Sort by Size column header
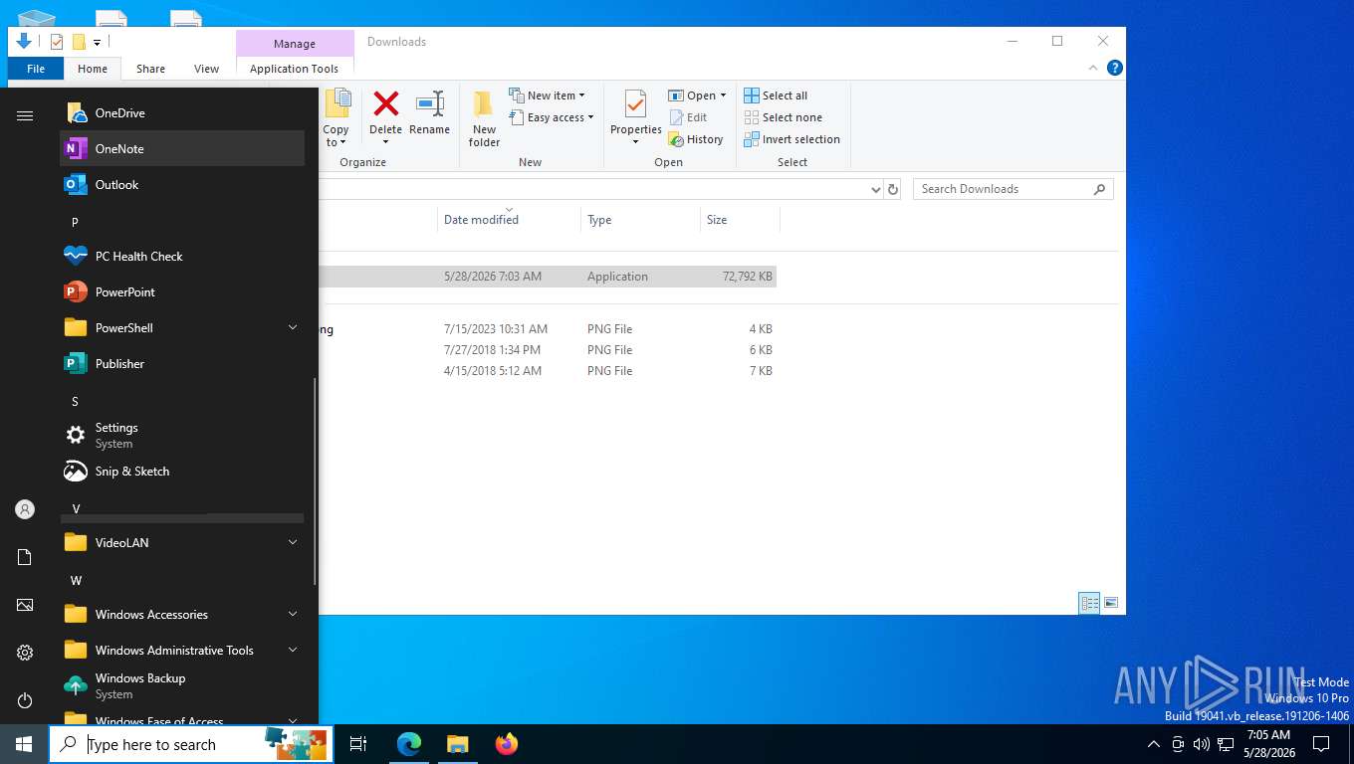 coord(740,220)
